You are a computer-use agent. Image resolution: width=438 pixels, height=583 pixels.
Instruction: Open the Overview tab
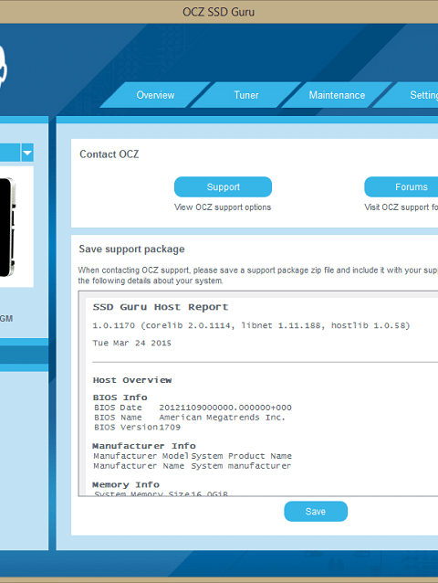(x=155, y=95)
